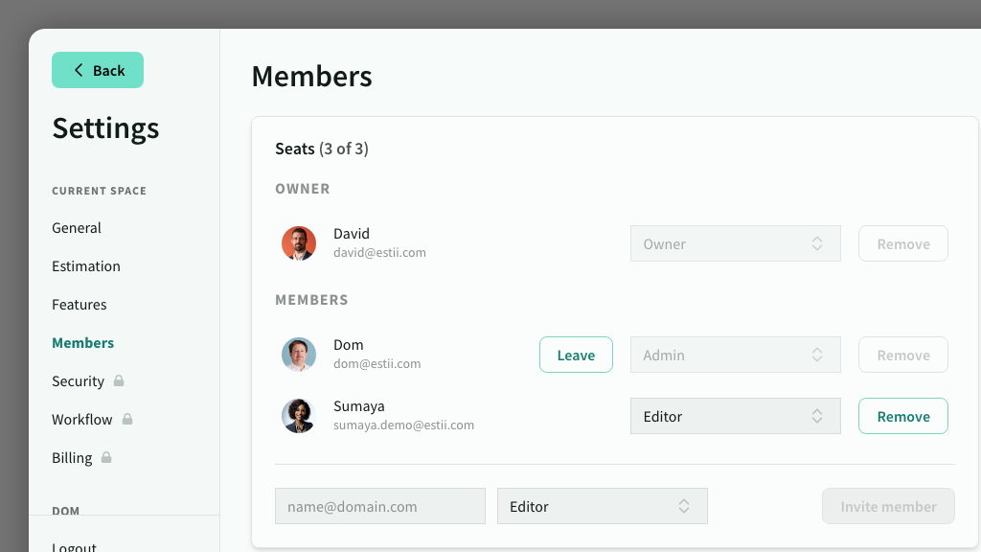Image resolution: width=981 pixels, height=552 pixels.
Task: Click the lock icon beside Workflow
Action: point(127,419)
